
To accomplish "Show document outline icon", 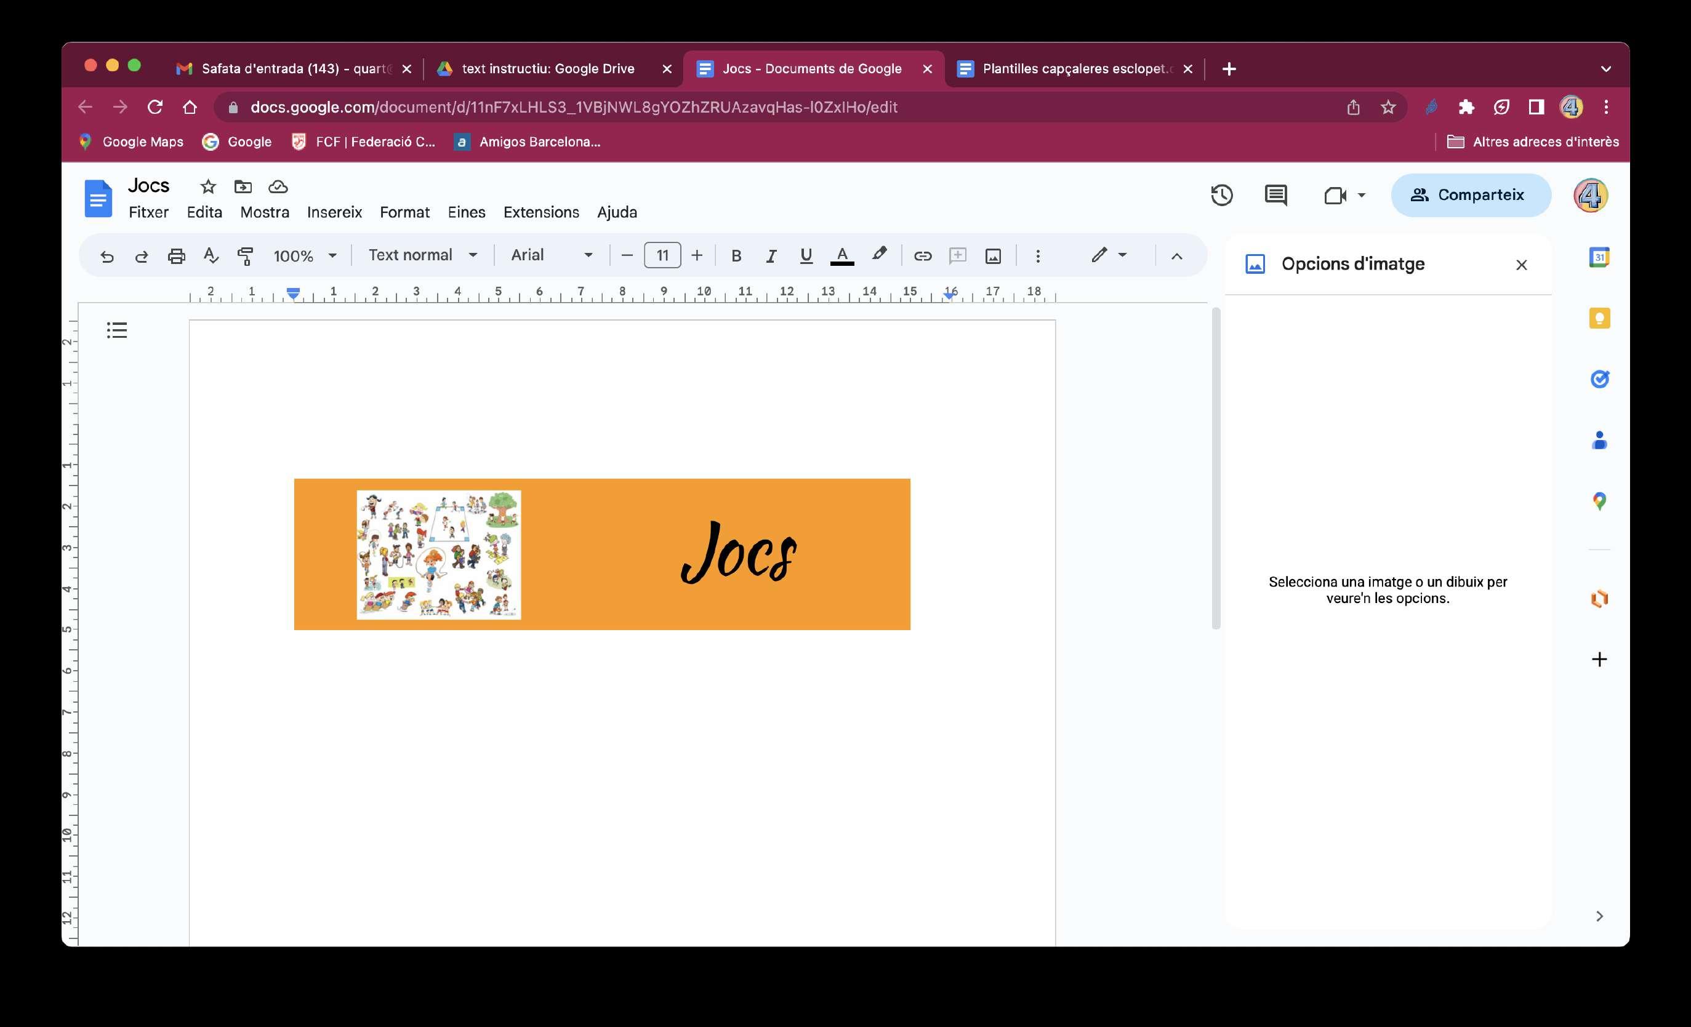I will [117, 330].
